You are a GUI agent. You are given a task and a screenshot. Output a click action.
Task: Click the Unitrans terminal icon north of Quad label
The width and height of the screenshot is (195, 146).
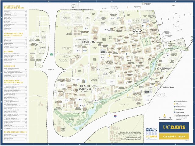(143, 26)
